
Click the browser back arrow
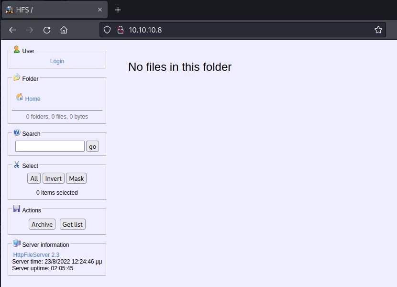[x=12, y=30]
